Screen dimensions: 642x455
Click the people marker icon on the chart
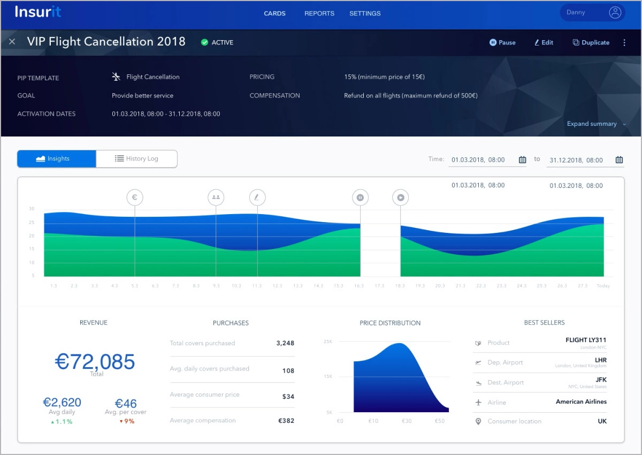click(x=216, y=198)
